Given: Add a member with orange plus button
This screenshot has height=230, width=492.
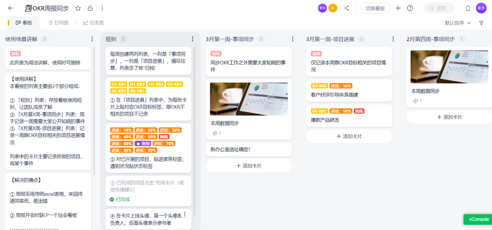Looking at the screenshot, I should pyautogui.click(x=333, y=8).
